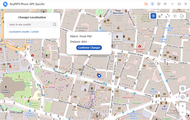Select the Multi-stop mode icon
190x120 pixels.
pyautogui.click(x=168, y=16)
